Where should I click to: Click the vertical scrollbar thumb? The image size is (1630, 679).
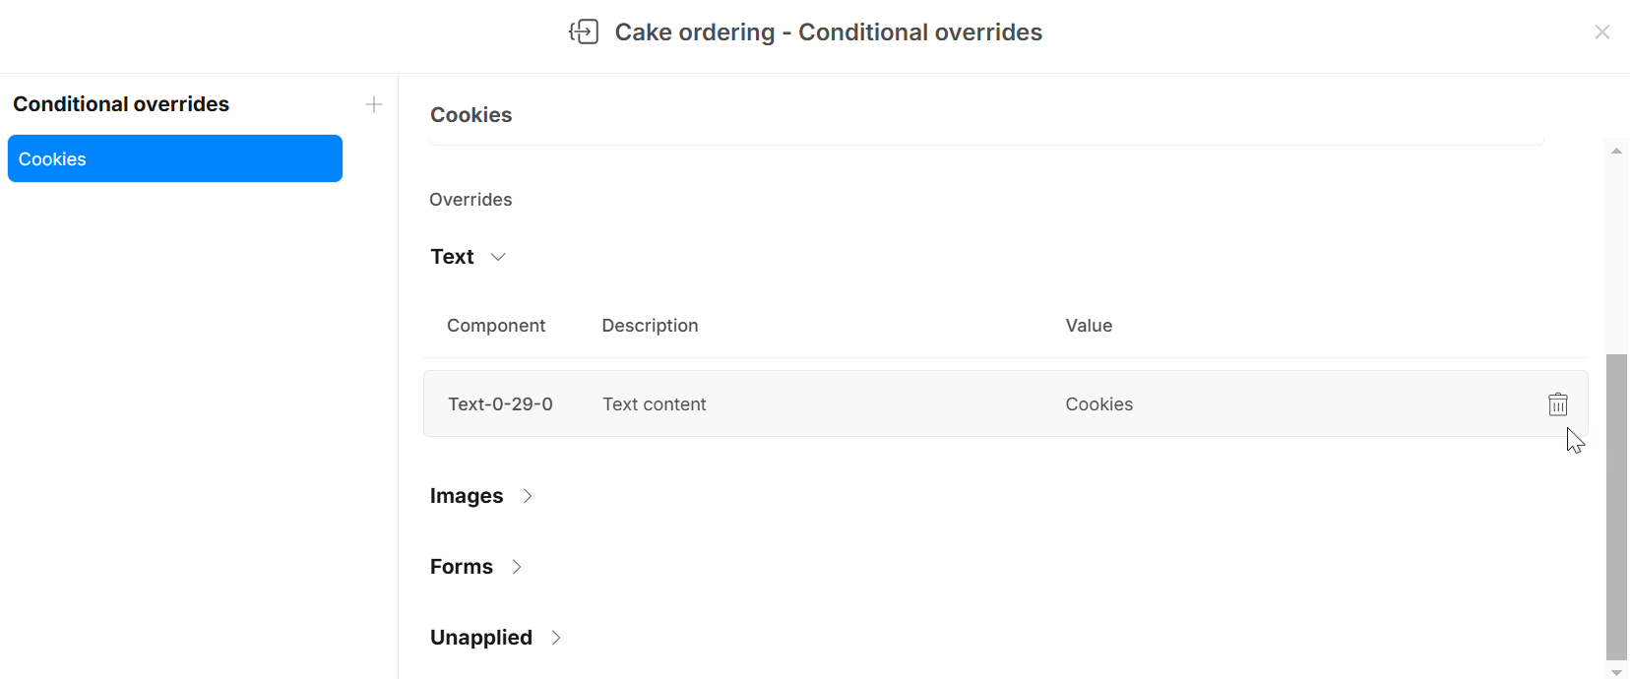coord(1616,506)
